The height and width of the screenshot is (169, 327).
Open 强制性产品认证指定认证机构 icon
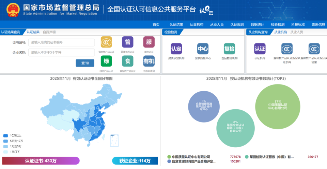[287, 49]
